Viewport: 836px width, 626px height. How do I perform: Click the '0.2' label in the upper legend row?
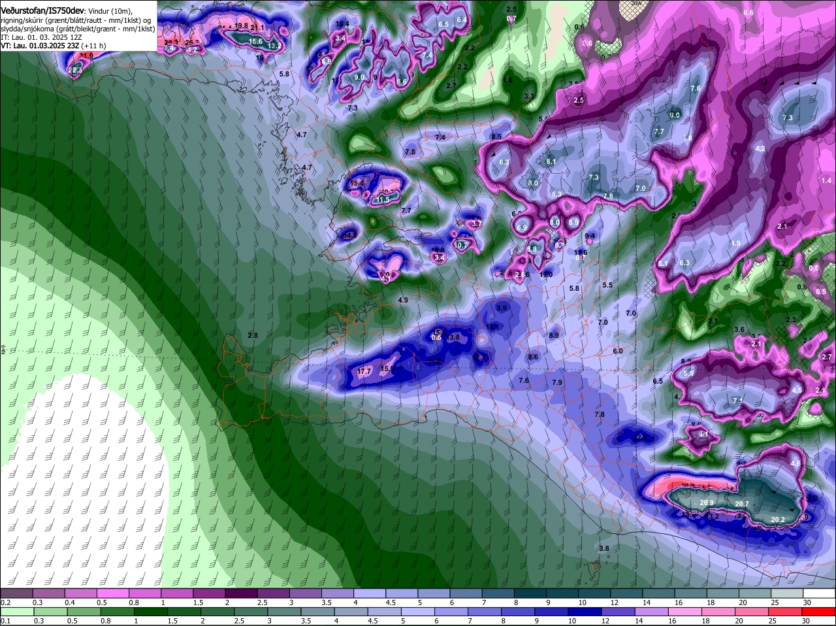[x=6, y=602]
